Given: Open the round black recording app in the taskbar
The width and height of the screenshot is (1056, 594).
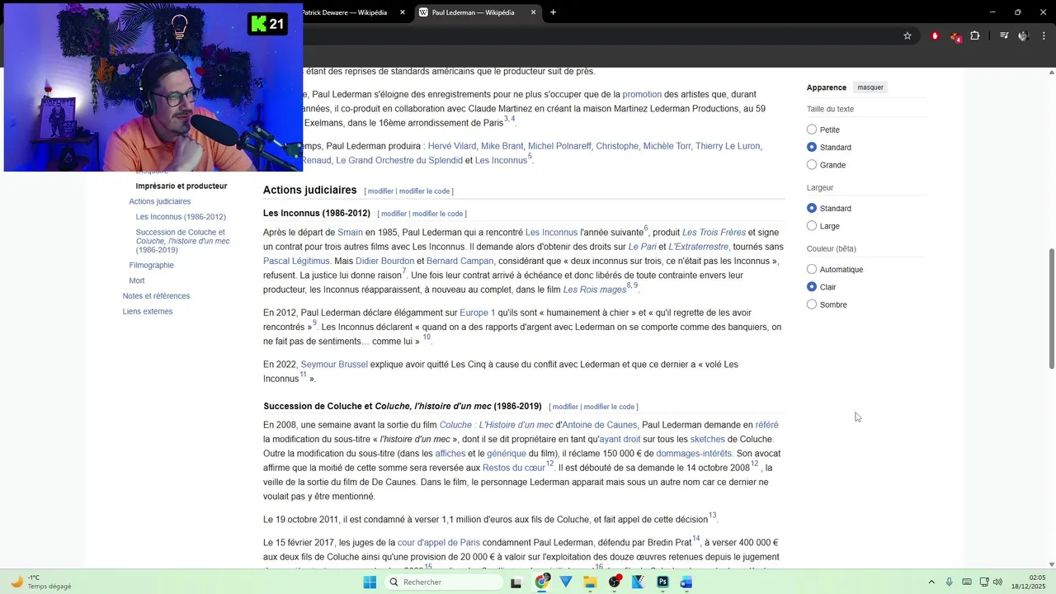Looking at the screenshot, I should [x=615, y=582].
